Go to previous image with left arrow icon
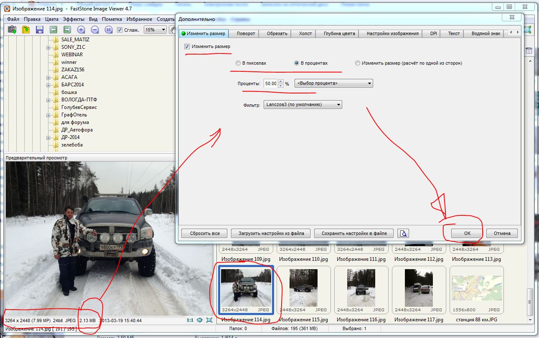This screenshot has width=539, height=338. click(53, 30)
